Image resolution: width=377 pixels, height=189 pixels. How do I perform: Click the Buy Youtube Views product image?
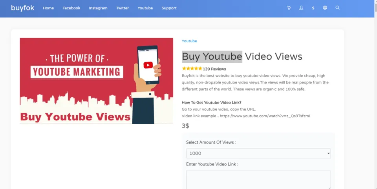pyautogui.click(x=97, y=81)
